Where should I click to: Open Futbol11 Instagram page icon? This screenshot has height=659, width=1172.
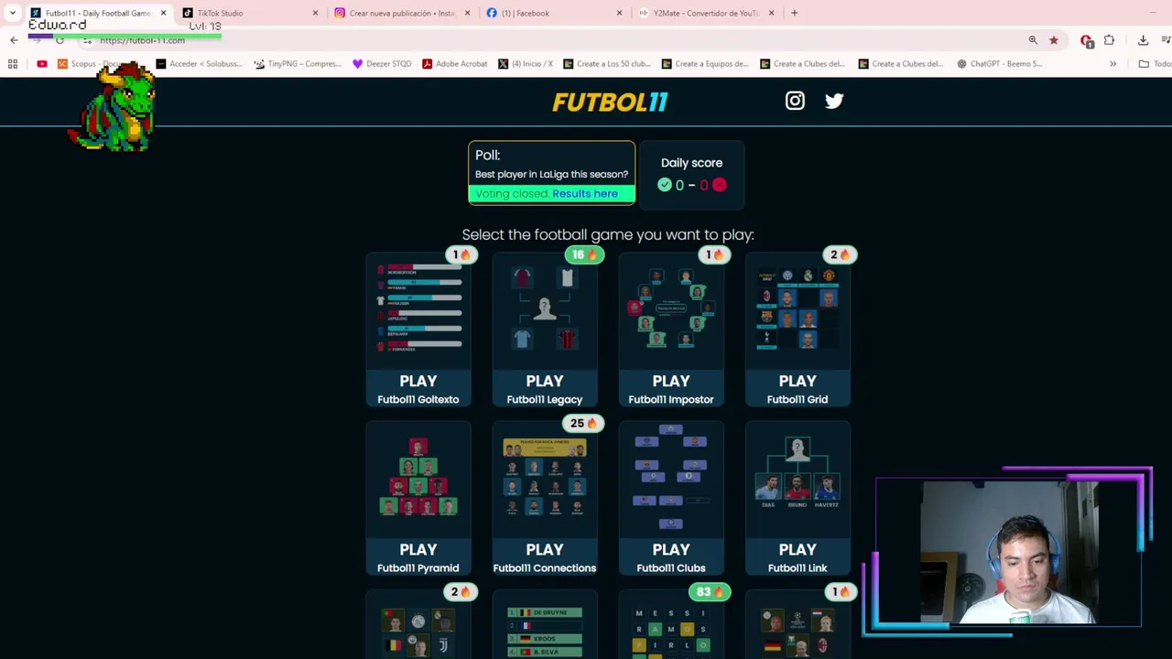click(x=795, y=101)
